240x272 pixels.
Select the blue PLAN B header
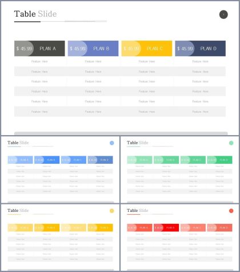(x=93, y=49)
